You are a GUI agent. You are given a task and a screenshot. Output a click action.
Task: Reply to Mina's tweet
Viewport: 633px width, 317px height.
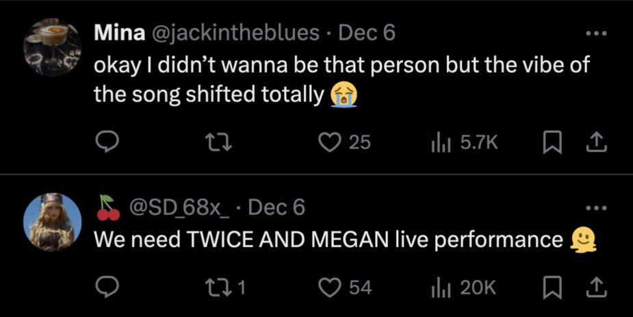(x=107, y=142)
